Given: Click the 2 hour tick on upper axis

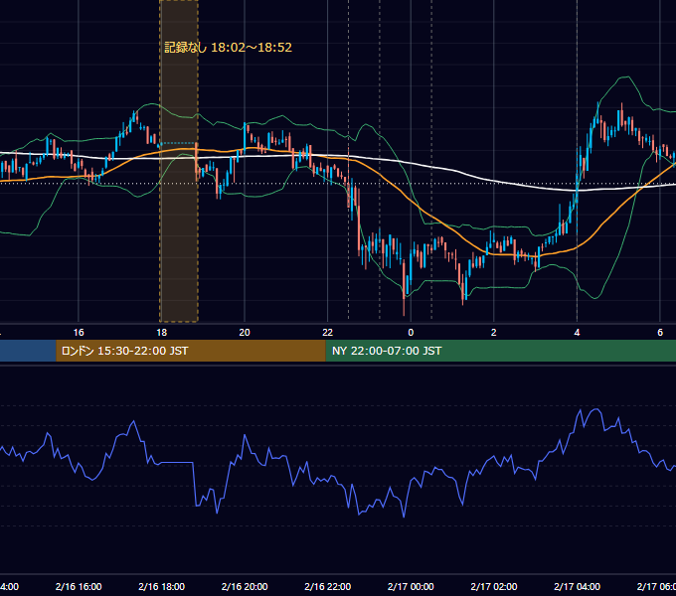Looking at the screenshot, I should click(x=494, y=333).
